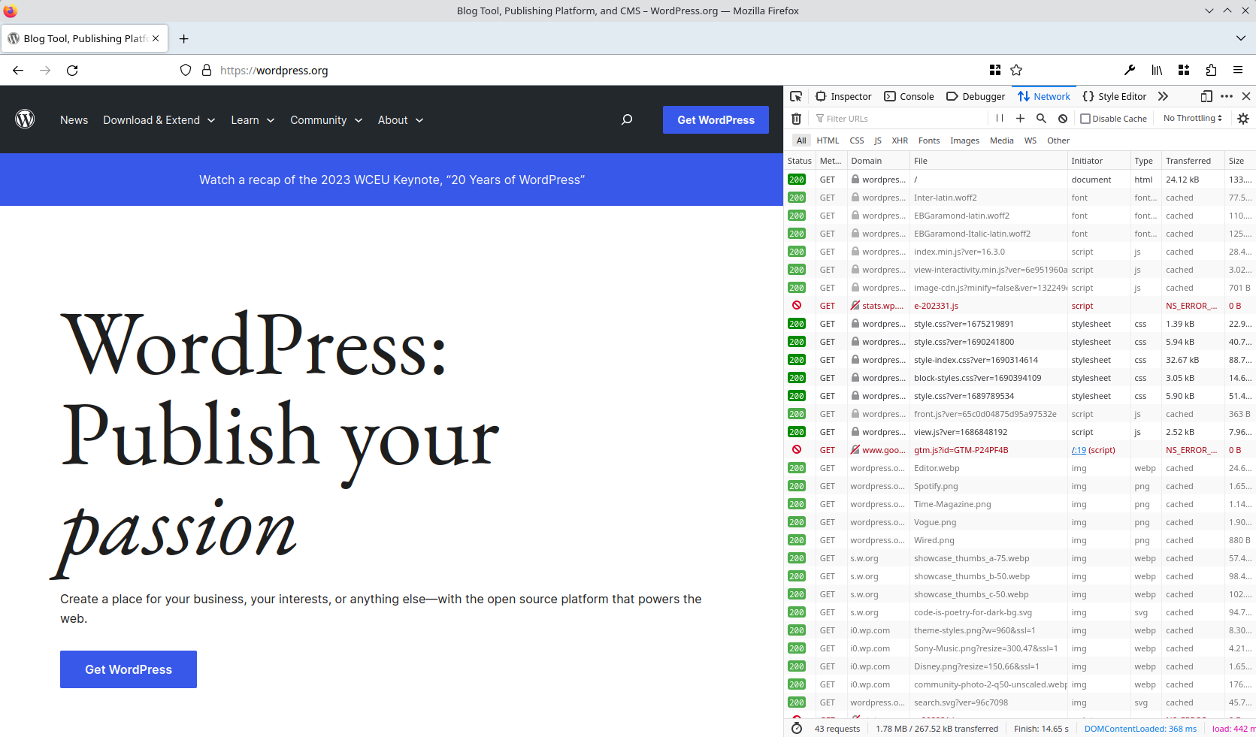Activate the element picker in devtools
This screenshot has width=1256, height=737.
coord(796,96)
